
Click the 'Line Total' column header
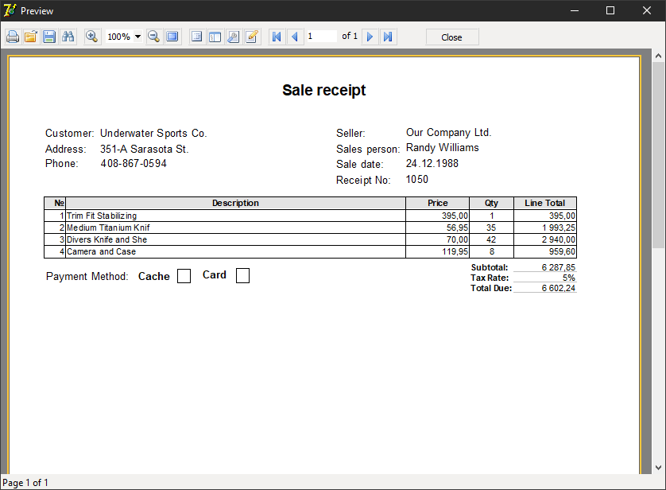pos(545,203)
